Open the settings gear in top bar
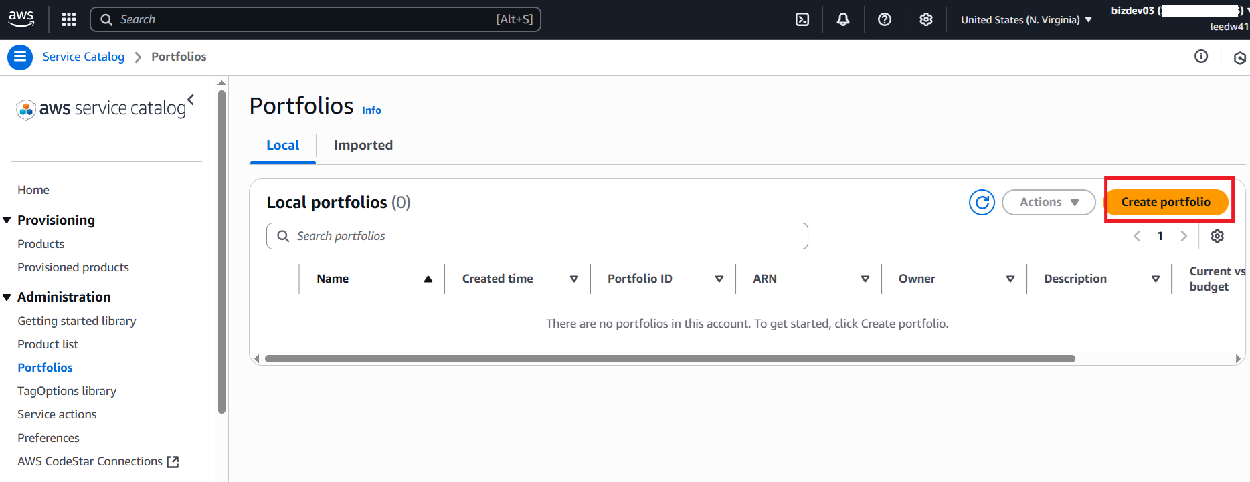Screen dimensions: 1250x482 [926, 19]
